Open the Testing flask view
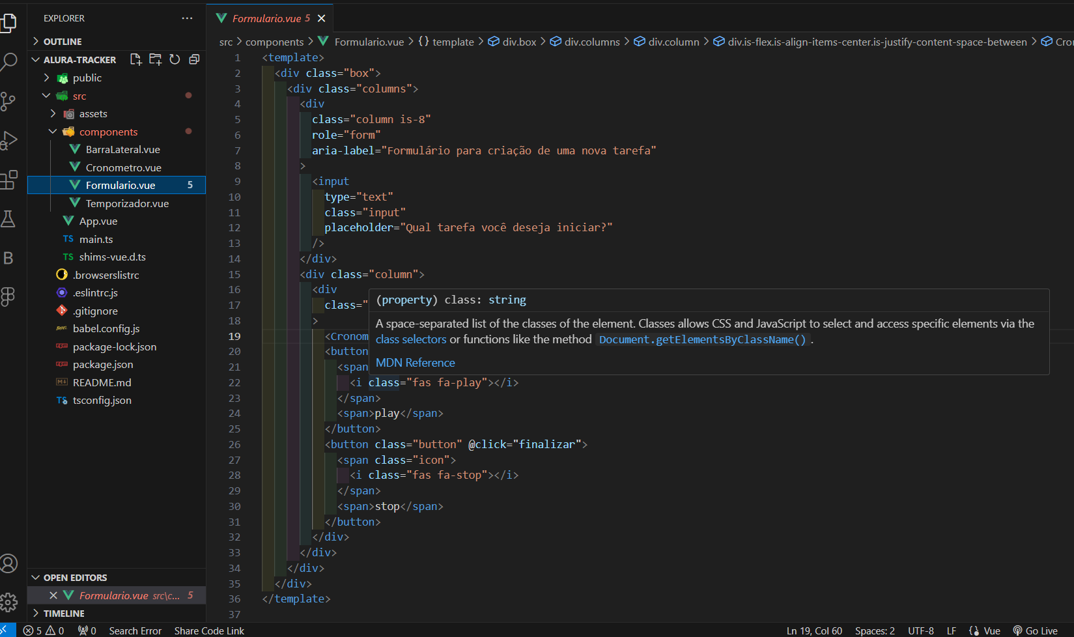1074x637 pixels. click(8, 219)
